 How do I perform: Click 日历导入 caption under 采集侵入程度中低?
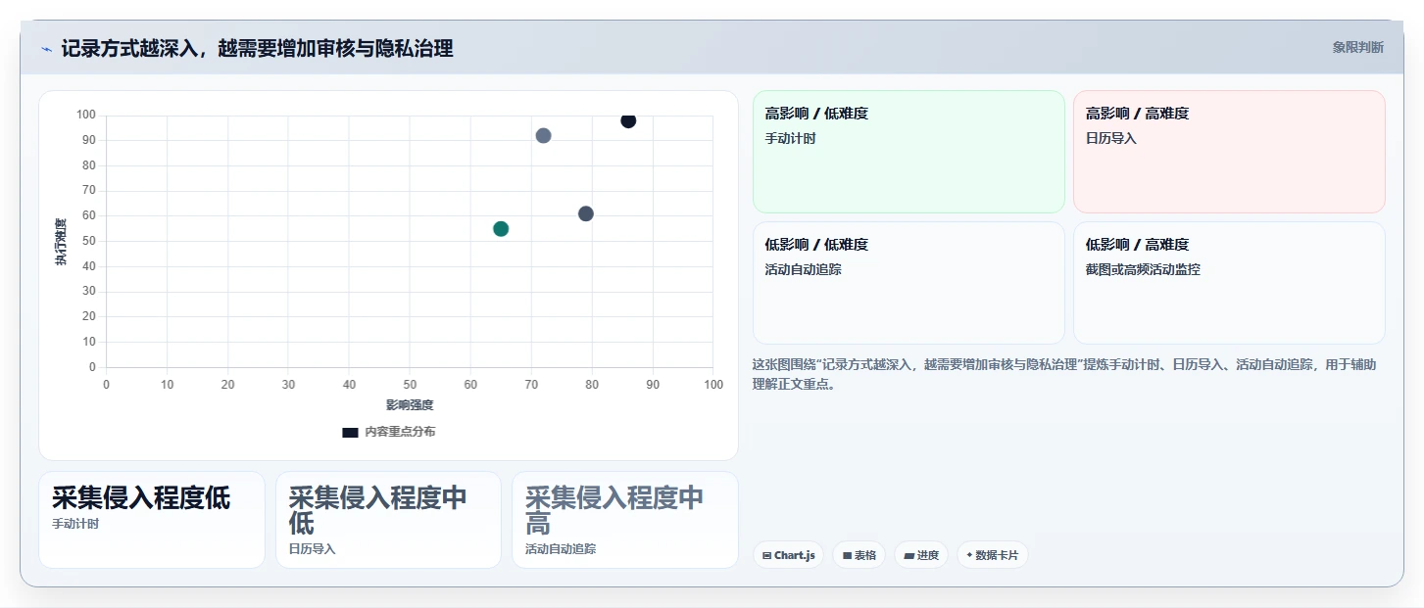pyautogui.click(x=312, y=549)
